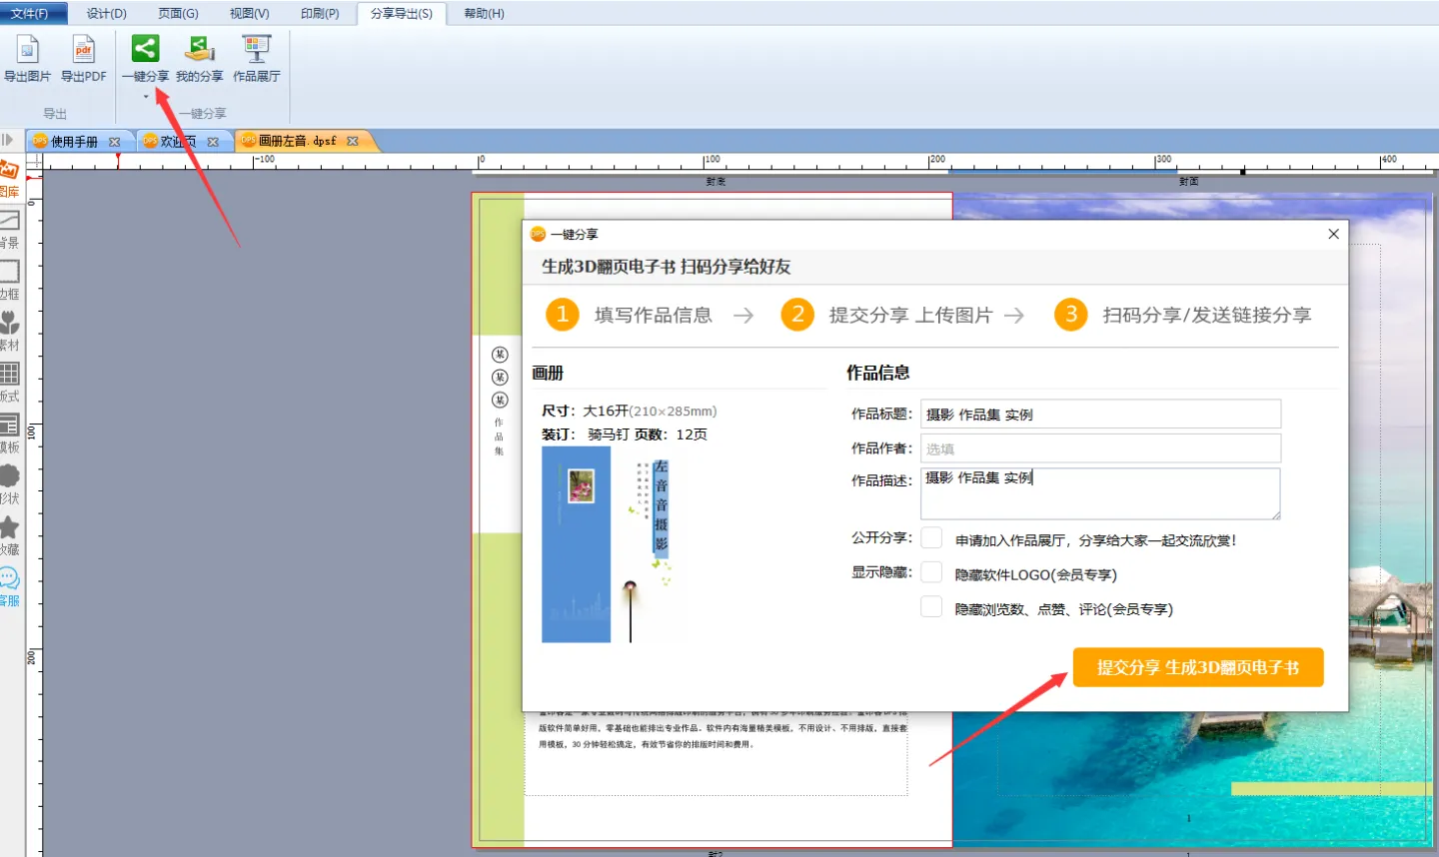Switch to the 使用手册 tab
Screen dimensions: 1439x857
pyautogui.click(x=74, y=142)
